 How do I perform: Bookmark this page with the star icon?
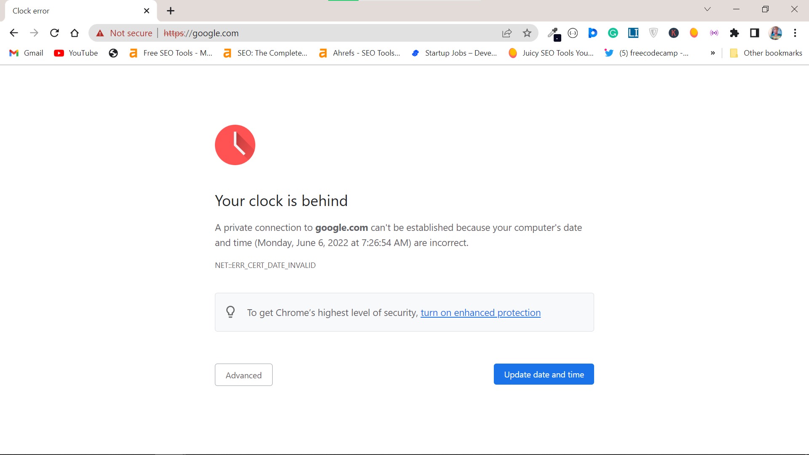[527, 33]
